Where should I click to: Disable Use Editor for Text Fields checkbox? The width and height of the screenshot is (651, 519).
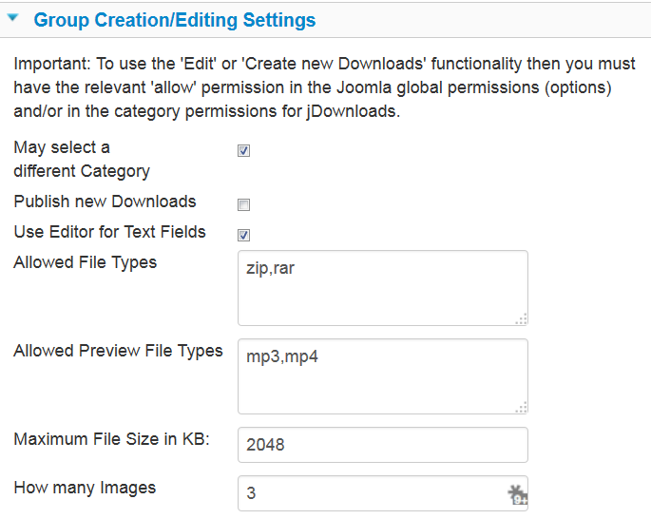click(243, 235)
